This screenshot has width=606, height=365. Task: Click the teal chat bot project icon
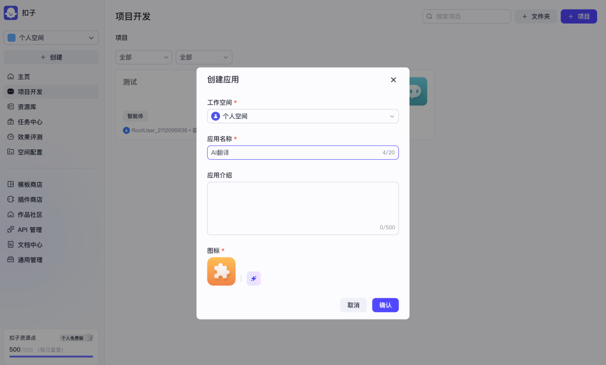click(418, 91)
